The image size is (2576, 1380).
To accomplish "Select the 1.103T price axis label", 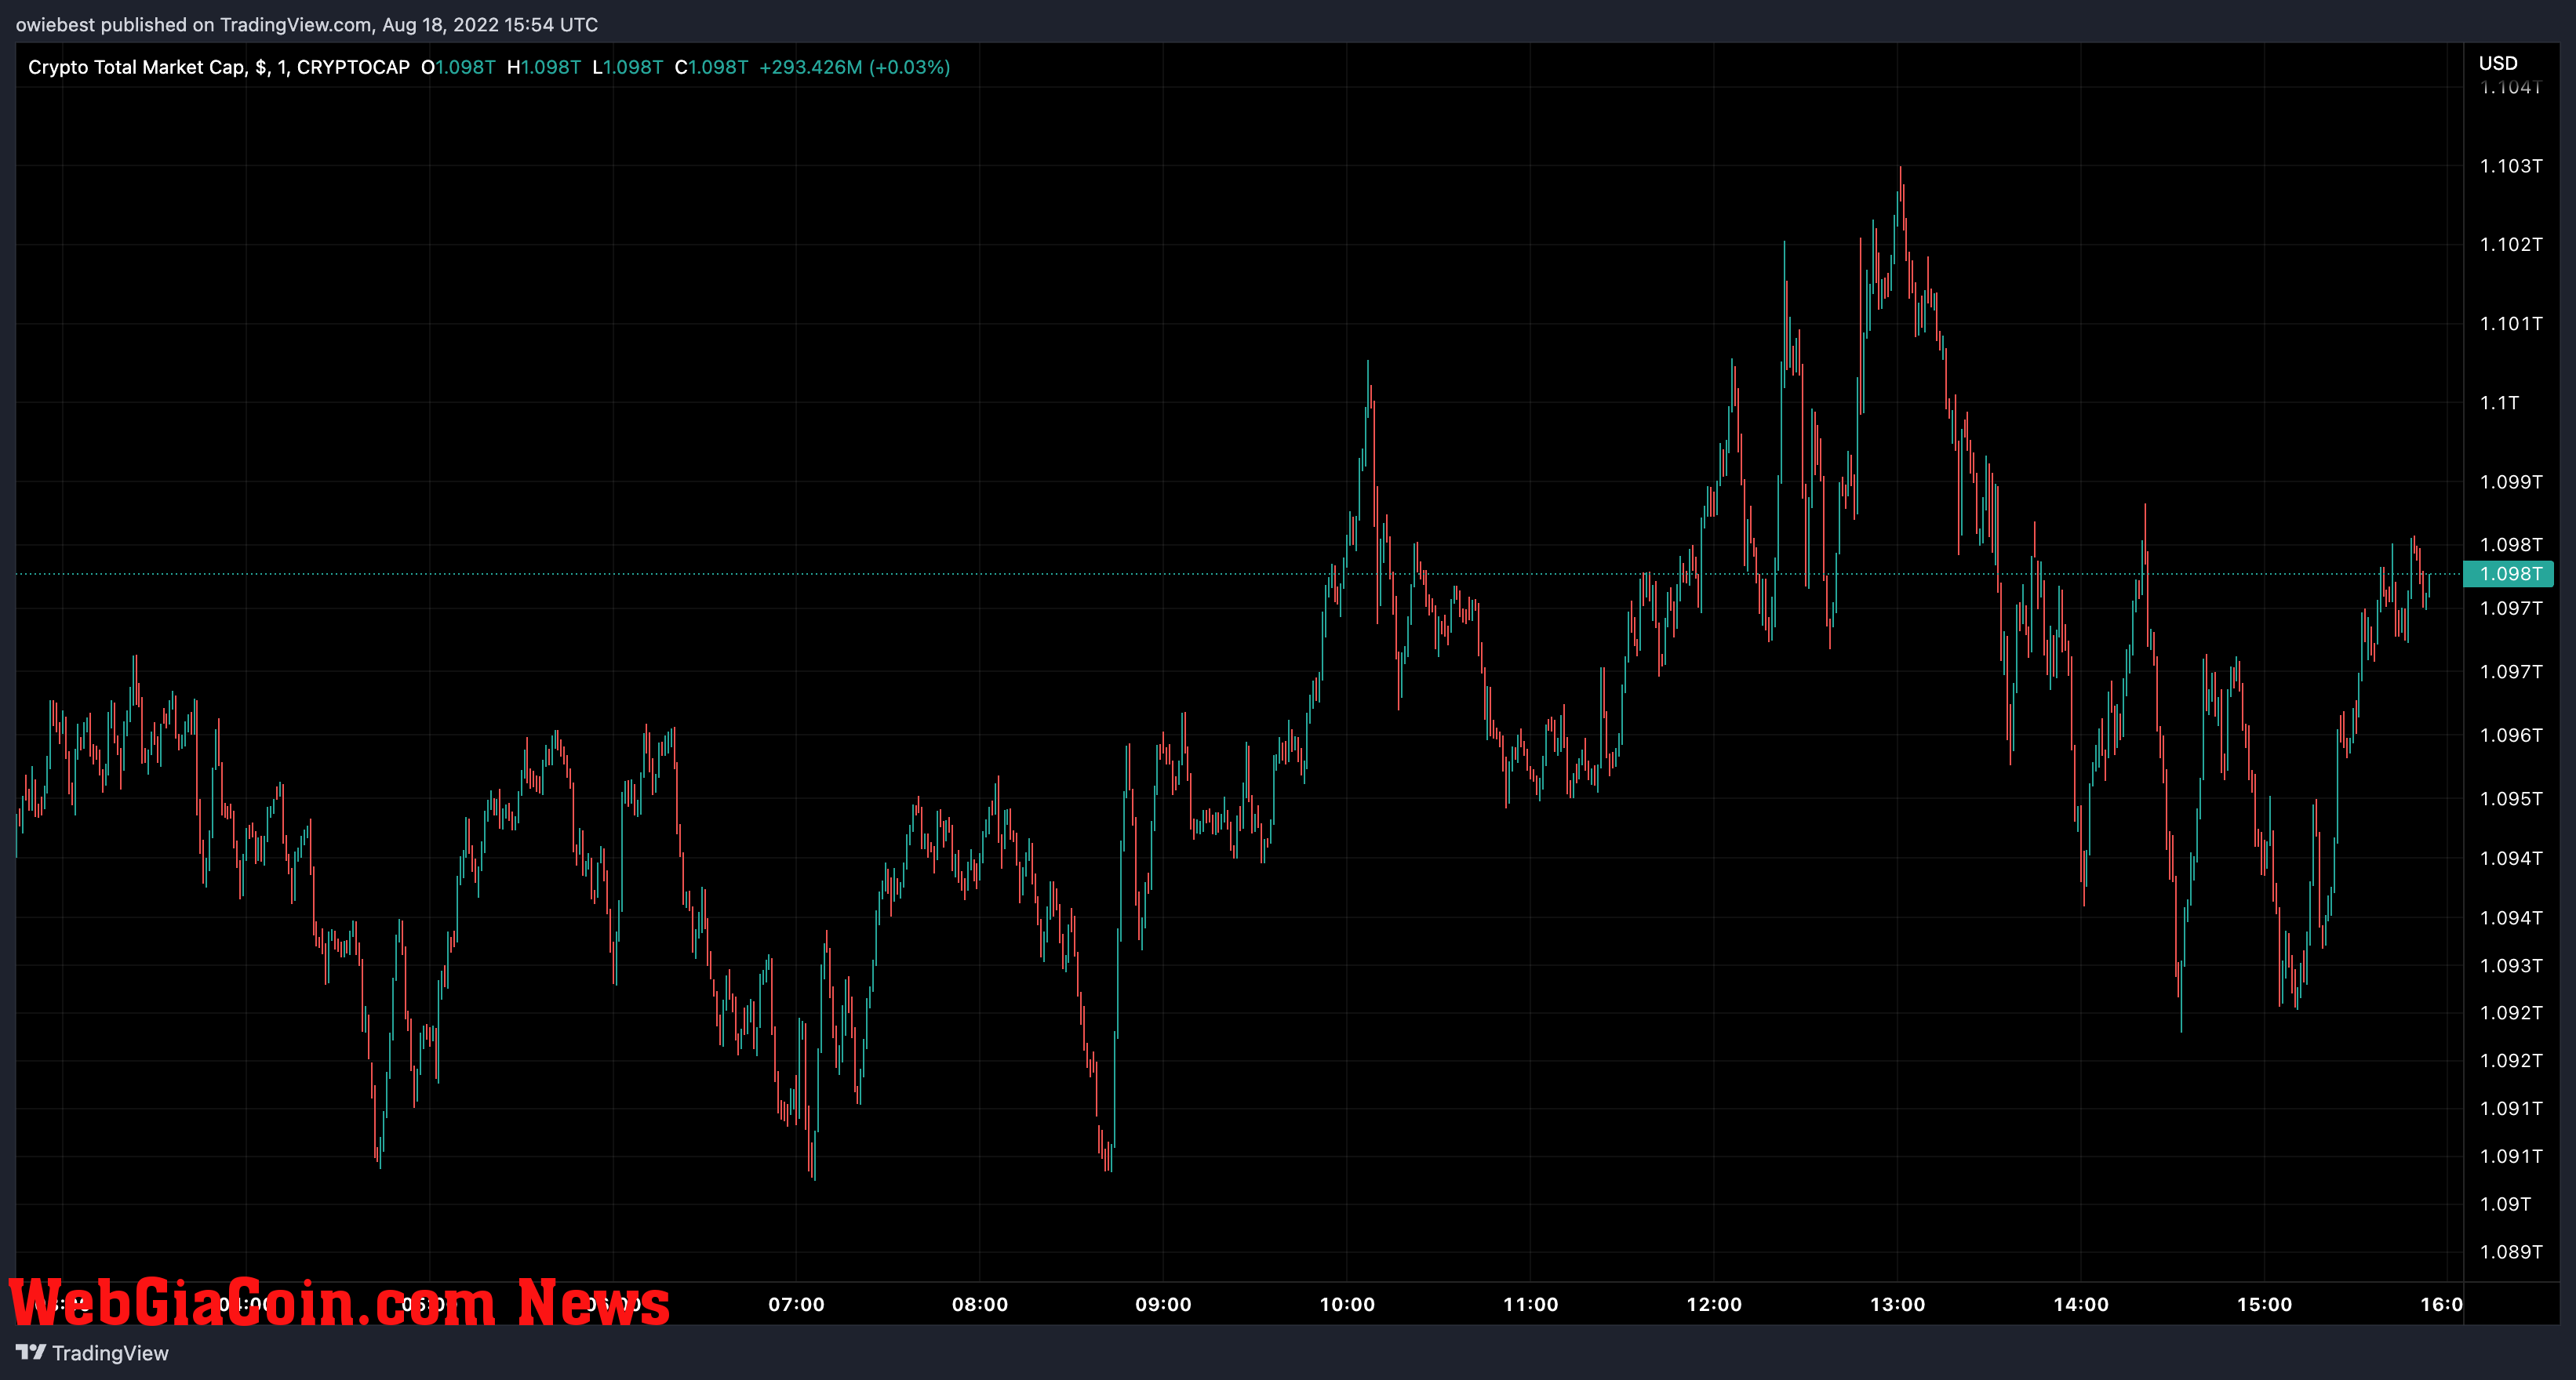I will [x=2510, y=166].
